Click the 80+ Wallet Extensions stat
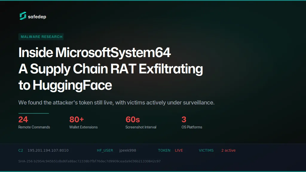 point(83,122)
